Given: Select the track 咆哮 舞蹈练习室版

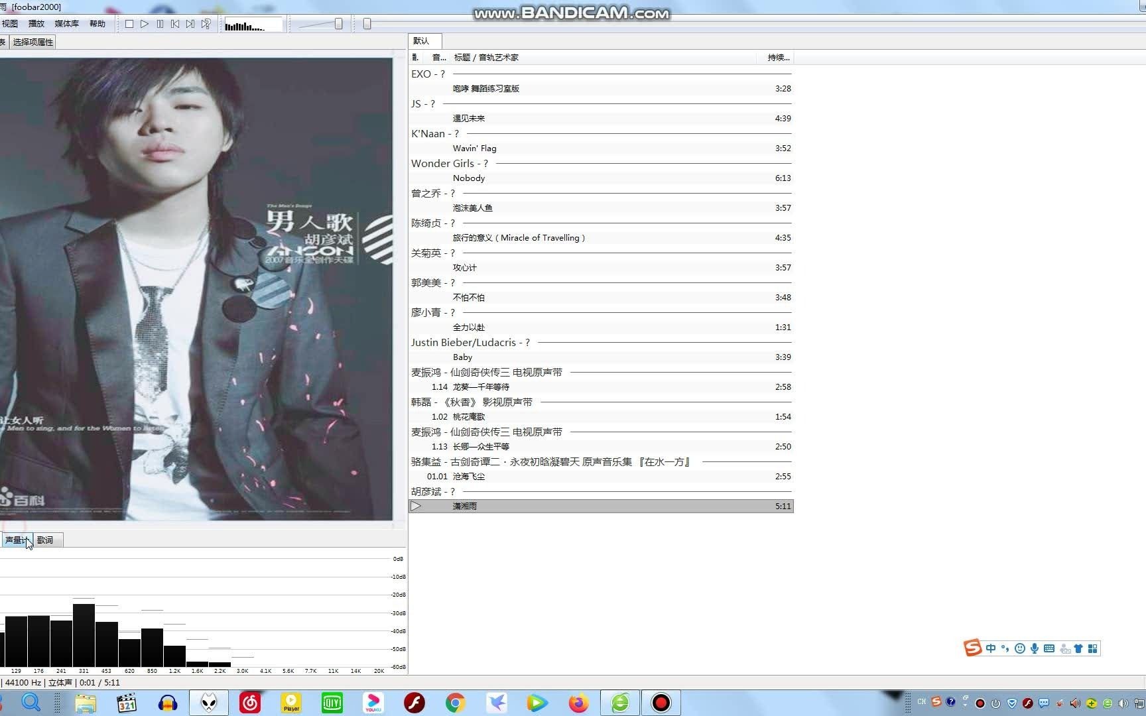Looking at the screenshot, I should point(601,88).
